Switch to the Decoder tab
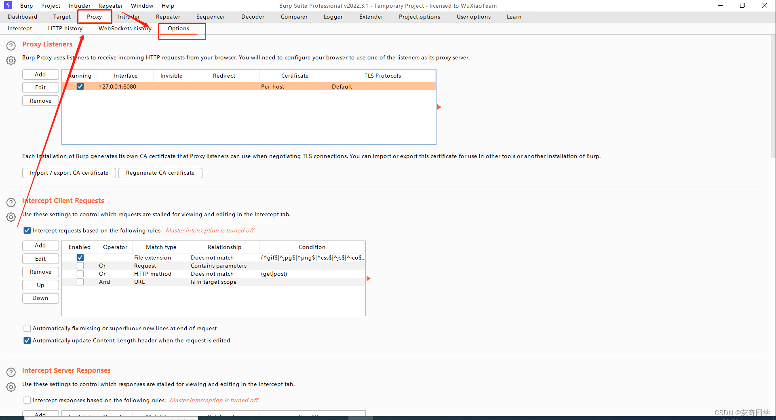The height and width of the screenshot is (420, 776). tap(253, 17)
